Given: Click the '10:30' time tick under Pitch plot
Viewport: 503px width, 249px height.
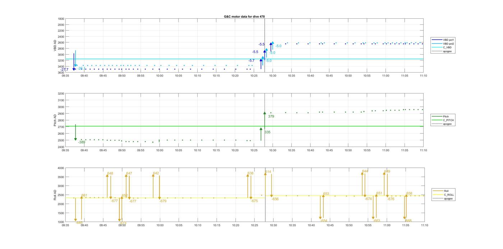Looking at the screenshot, I should 273,150.
